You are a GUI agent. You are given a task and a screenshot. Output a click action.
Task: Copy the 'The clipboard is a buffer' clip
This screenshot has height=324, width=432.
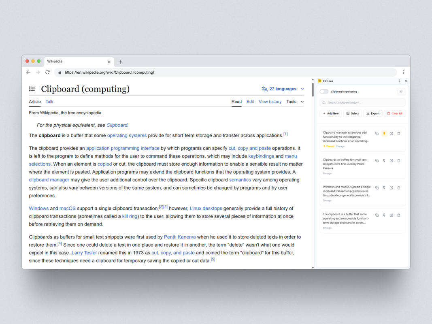[x=377, y=215]
